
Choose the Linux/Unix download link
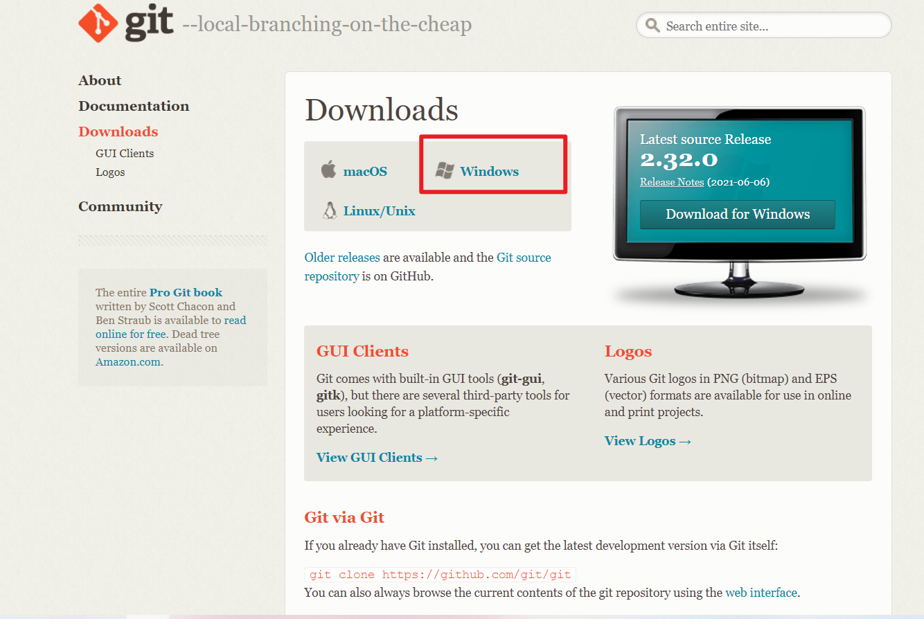click(x=379, y=210)
